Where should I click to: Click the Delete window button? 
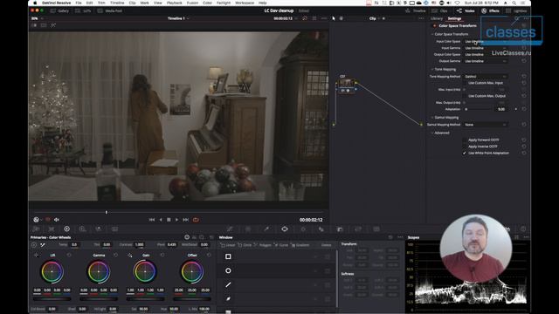[x=326, y=245]
